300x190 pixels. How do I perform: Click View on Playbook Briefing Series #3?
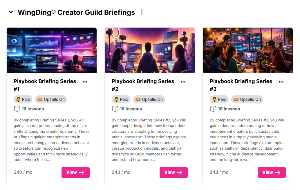pos(272,172)
